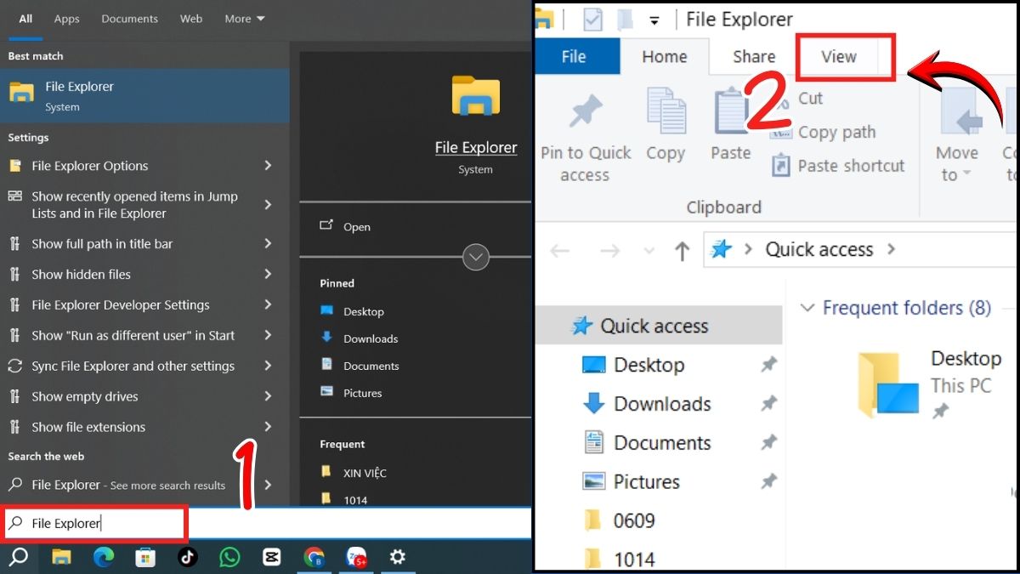The width and height of the screenshot is (1020, 574).
Task: Collapse the Frequent folders section
Action: click(x=806, y=308)
